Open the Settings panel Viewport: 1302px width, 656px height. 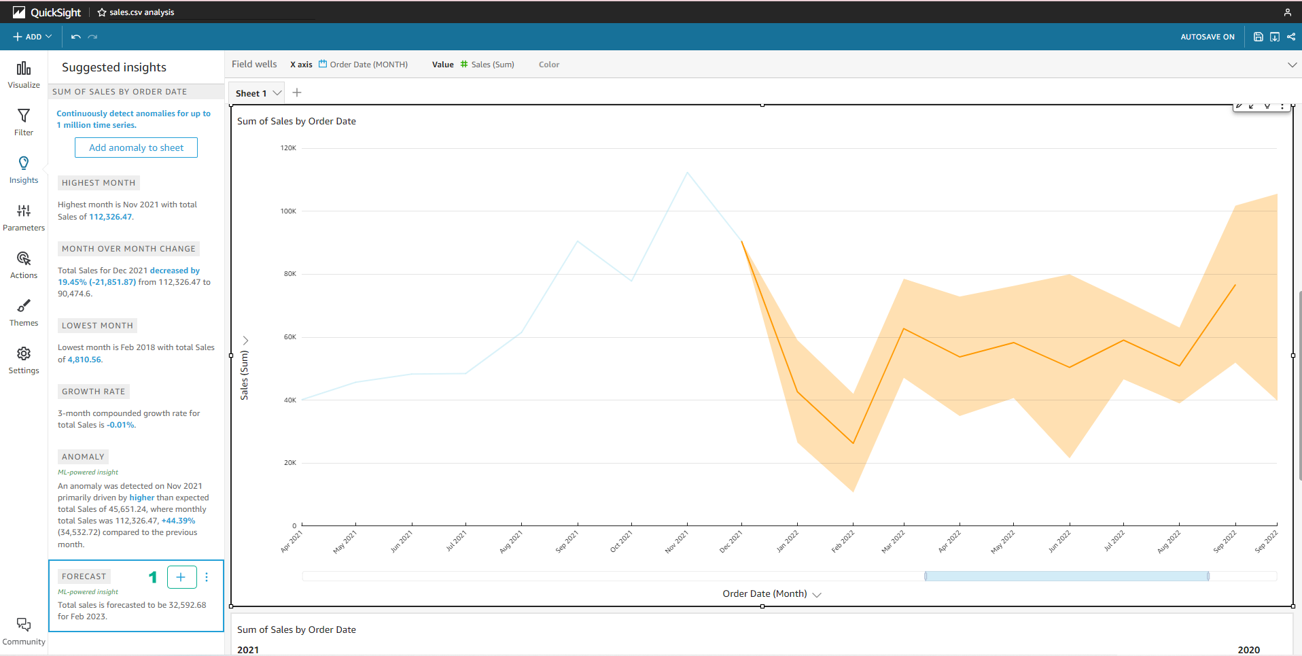click(x=24, y=360)
